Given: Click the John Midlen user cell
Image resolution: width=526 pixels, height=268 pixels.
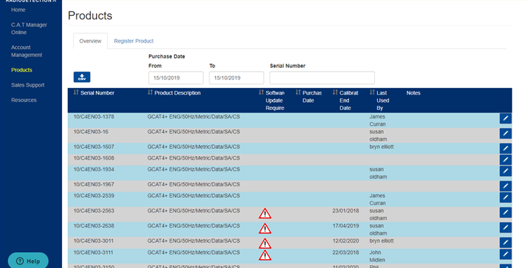Looking at the screenshot, I should click(377, 256).
